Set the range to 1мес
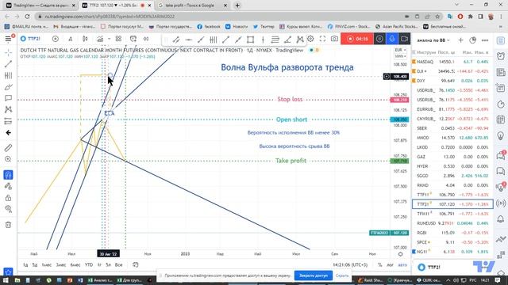The image size is (508, 285). point(47,265)
